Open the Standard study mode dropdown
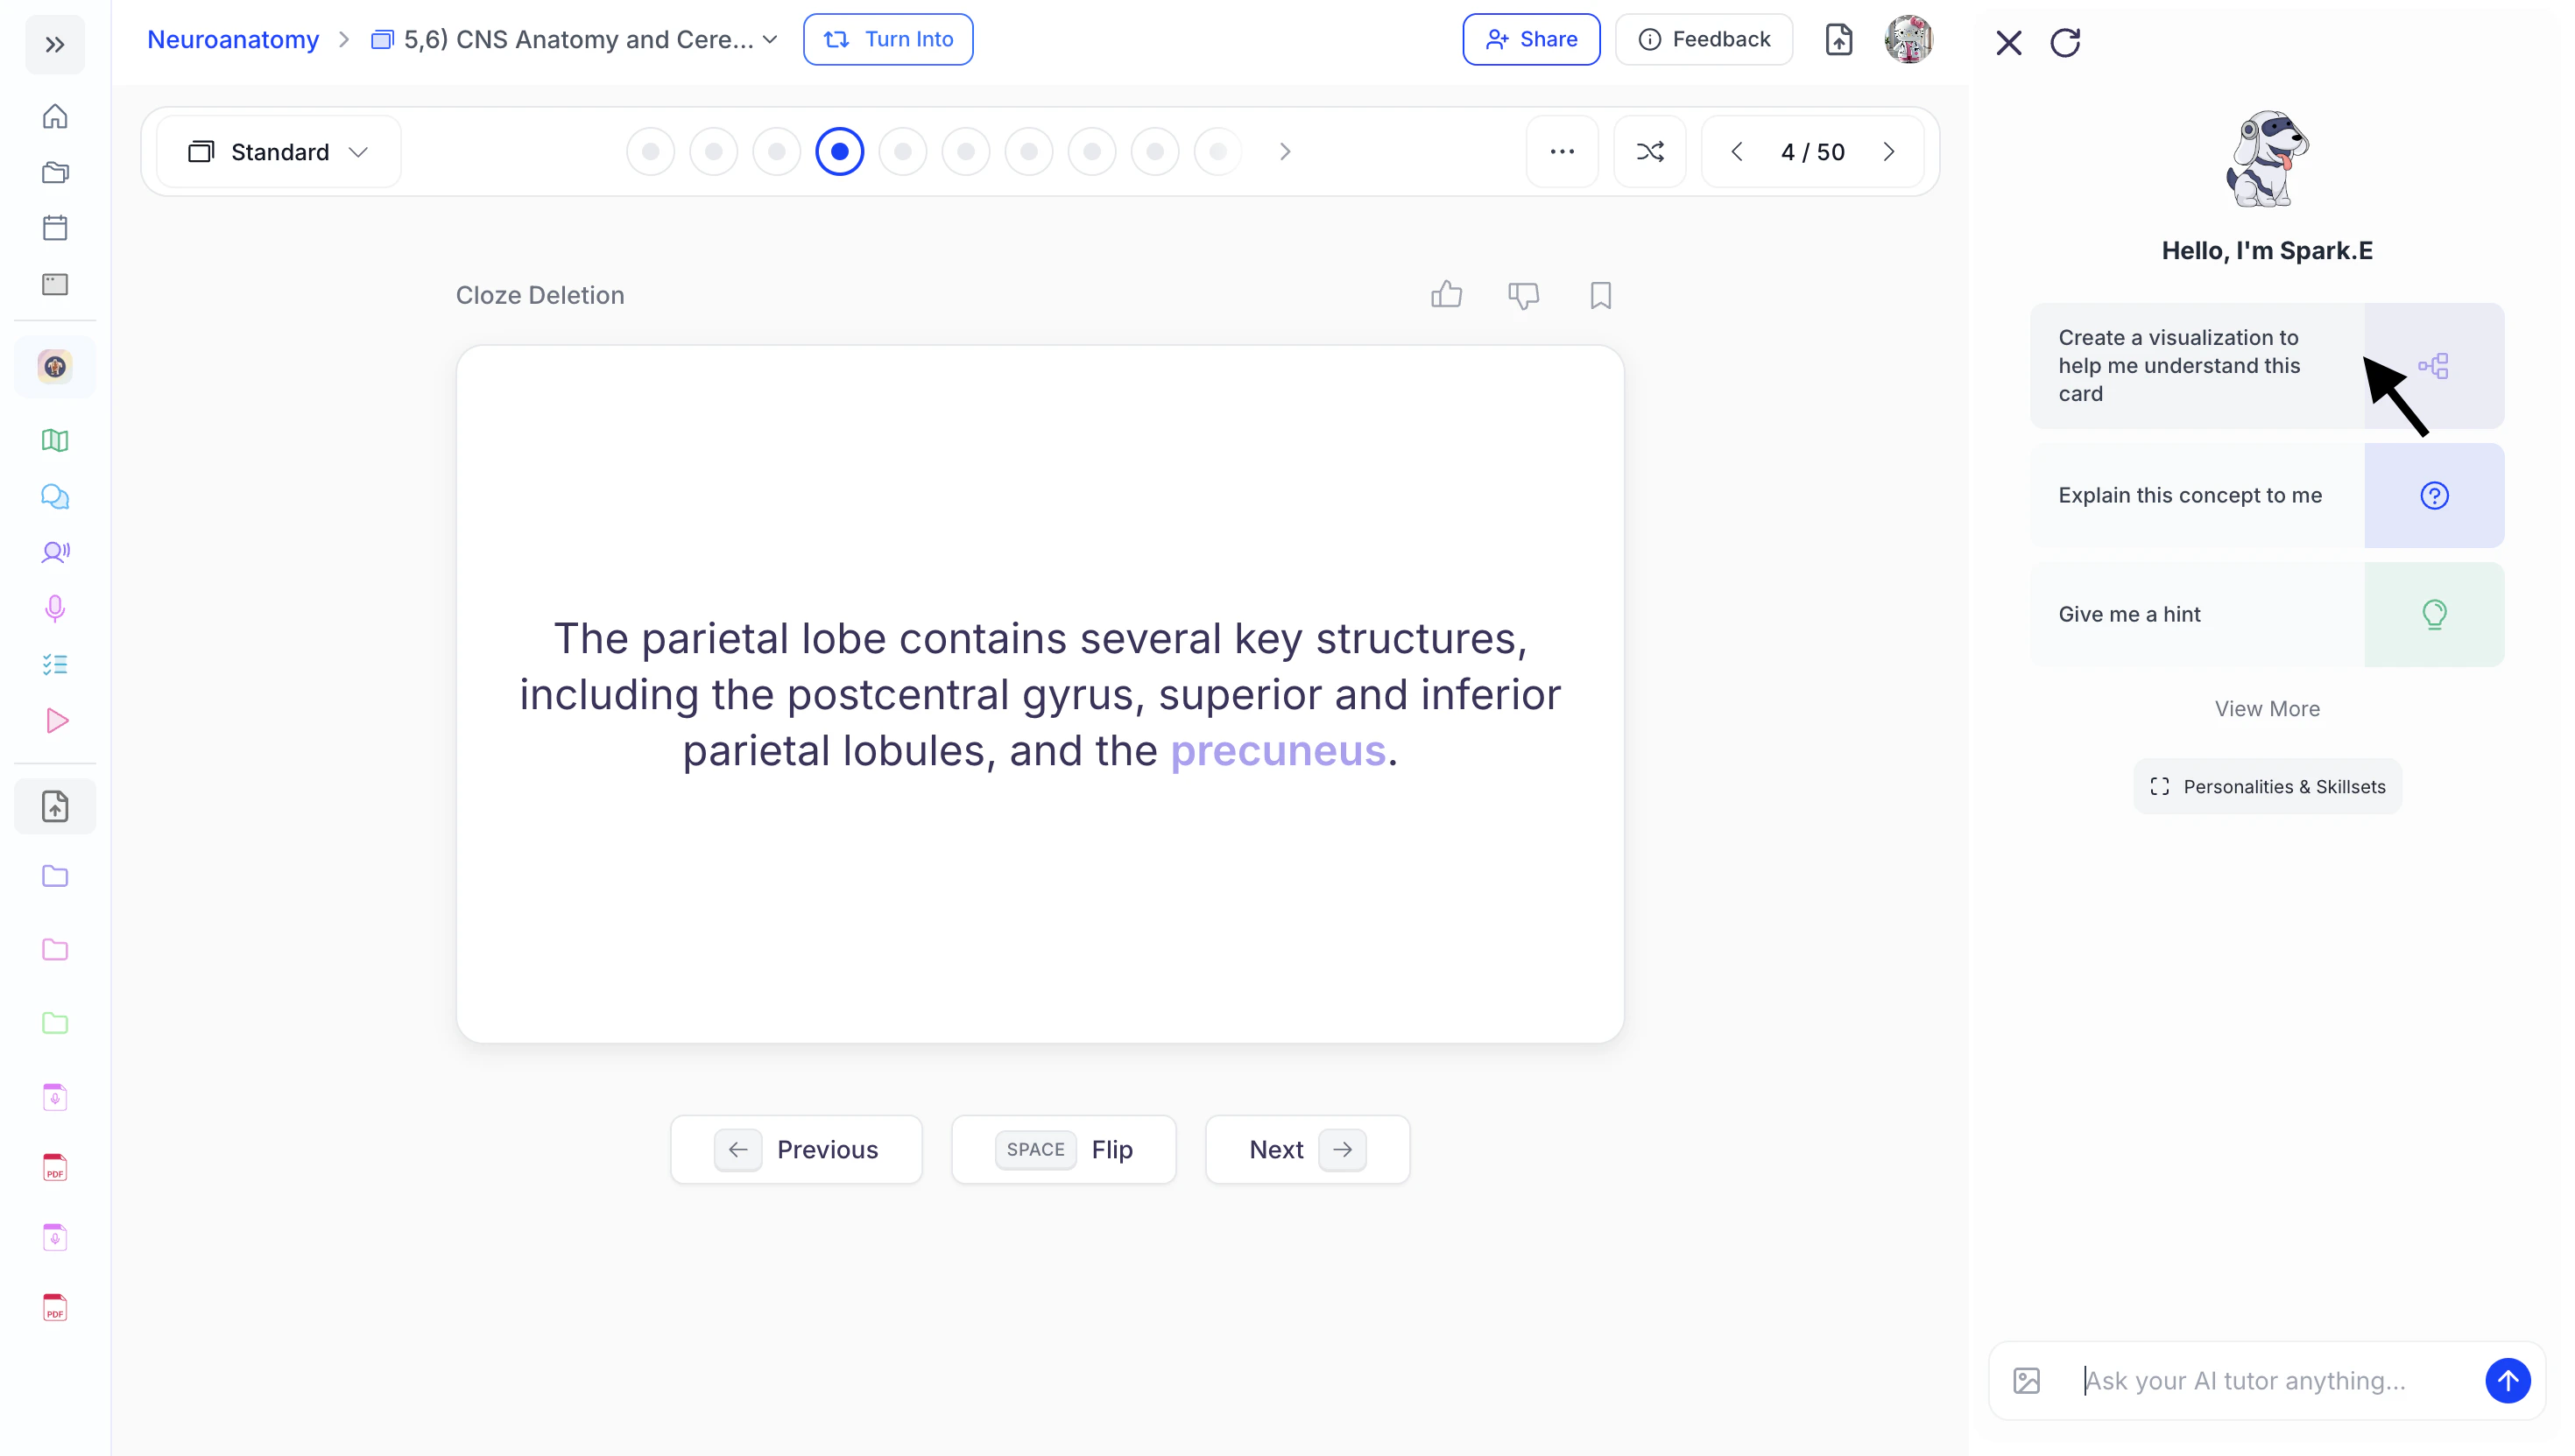 point(279,152)
